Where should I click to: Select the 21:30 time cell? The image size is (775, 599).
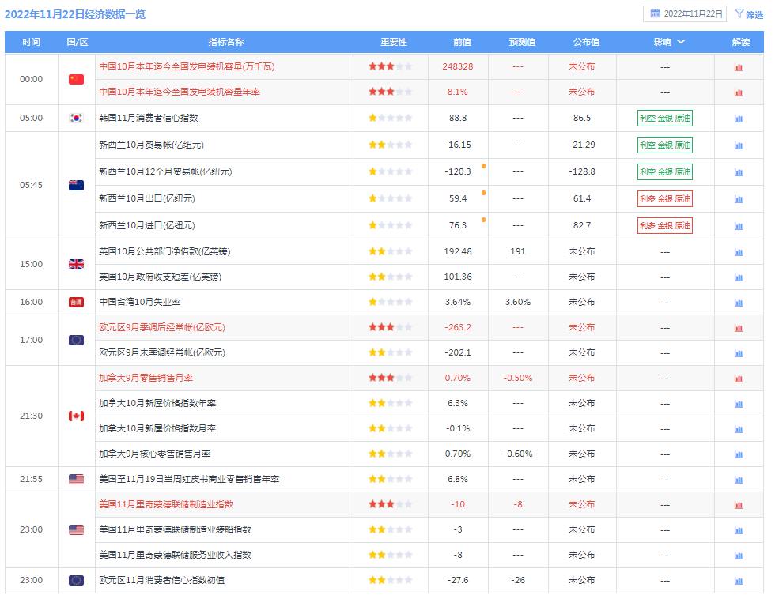31,416
